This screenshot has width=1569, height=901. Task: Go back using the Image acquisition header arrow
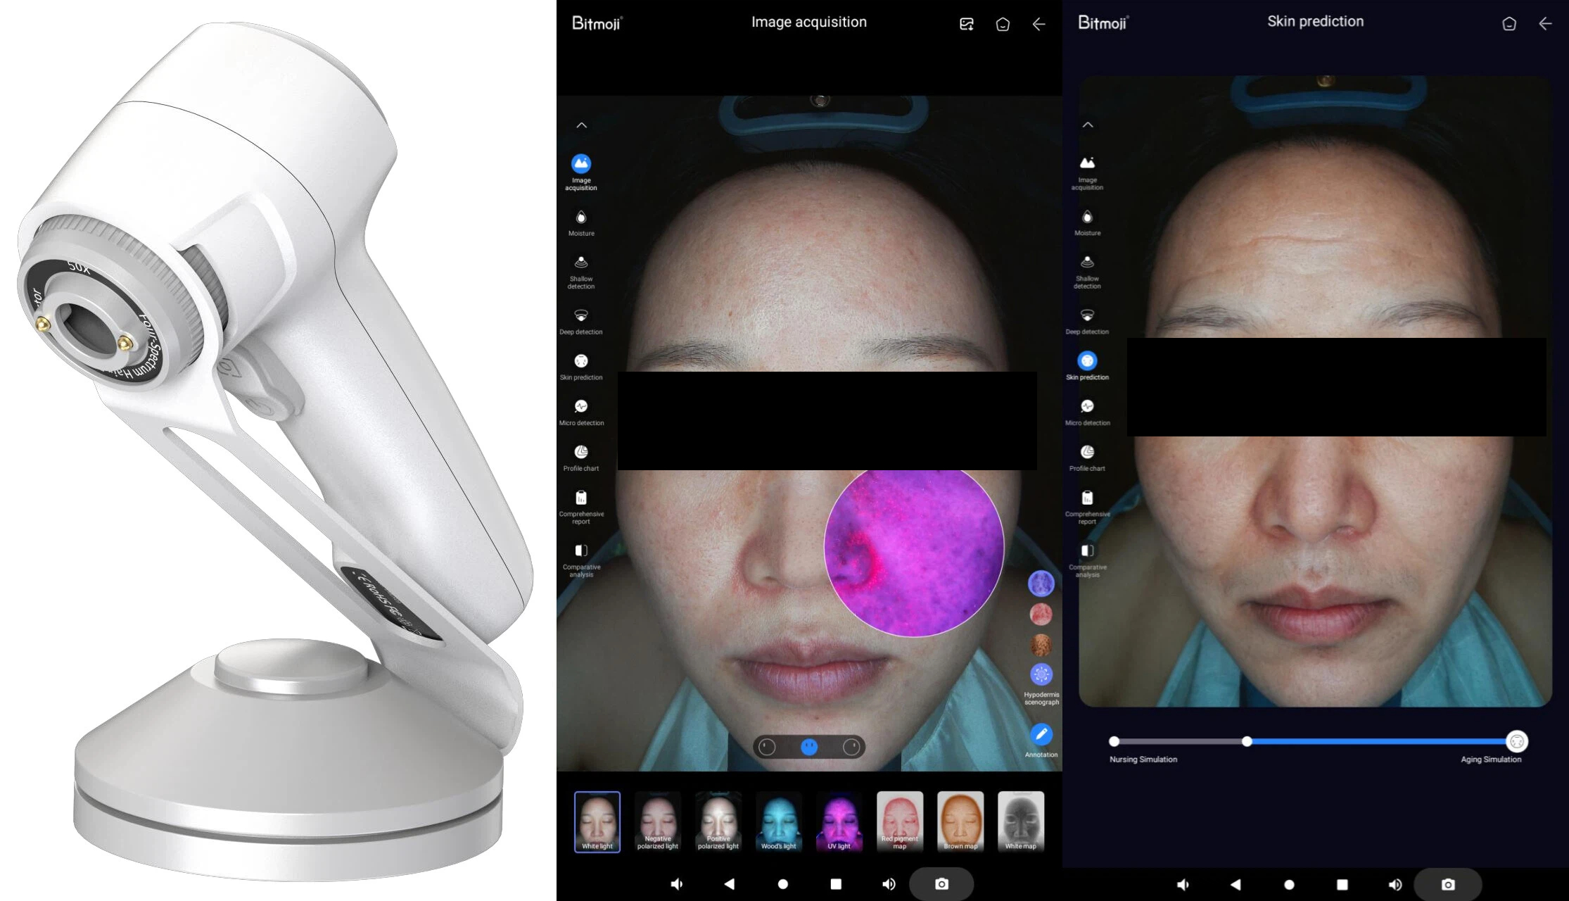(x=1038, y=25)
